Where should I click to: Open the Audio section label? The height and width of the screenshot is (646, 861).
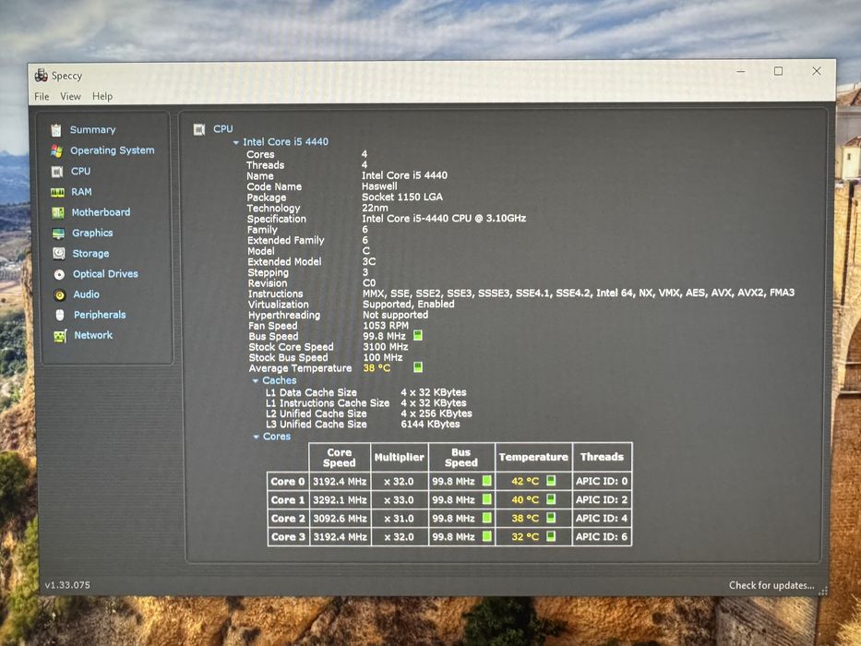[86, 294]
